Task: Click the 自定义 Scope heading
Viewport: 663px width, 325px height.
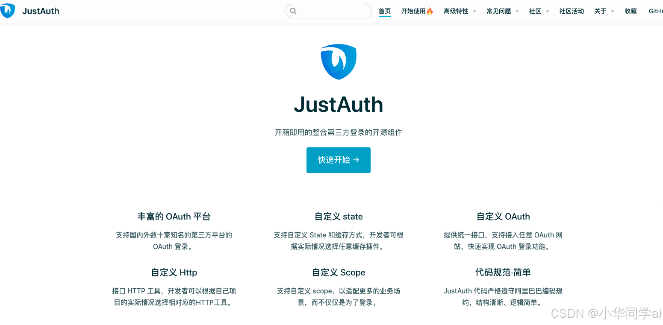Action: pos(339,272)
